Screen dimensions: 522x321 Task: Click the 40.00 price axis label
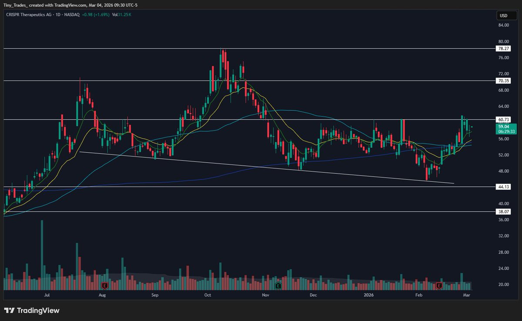point(504,204)
